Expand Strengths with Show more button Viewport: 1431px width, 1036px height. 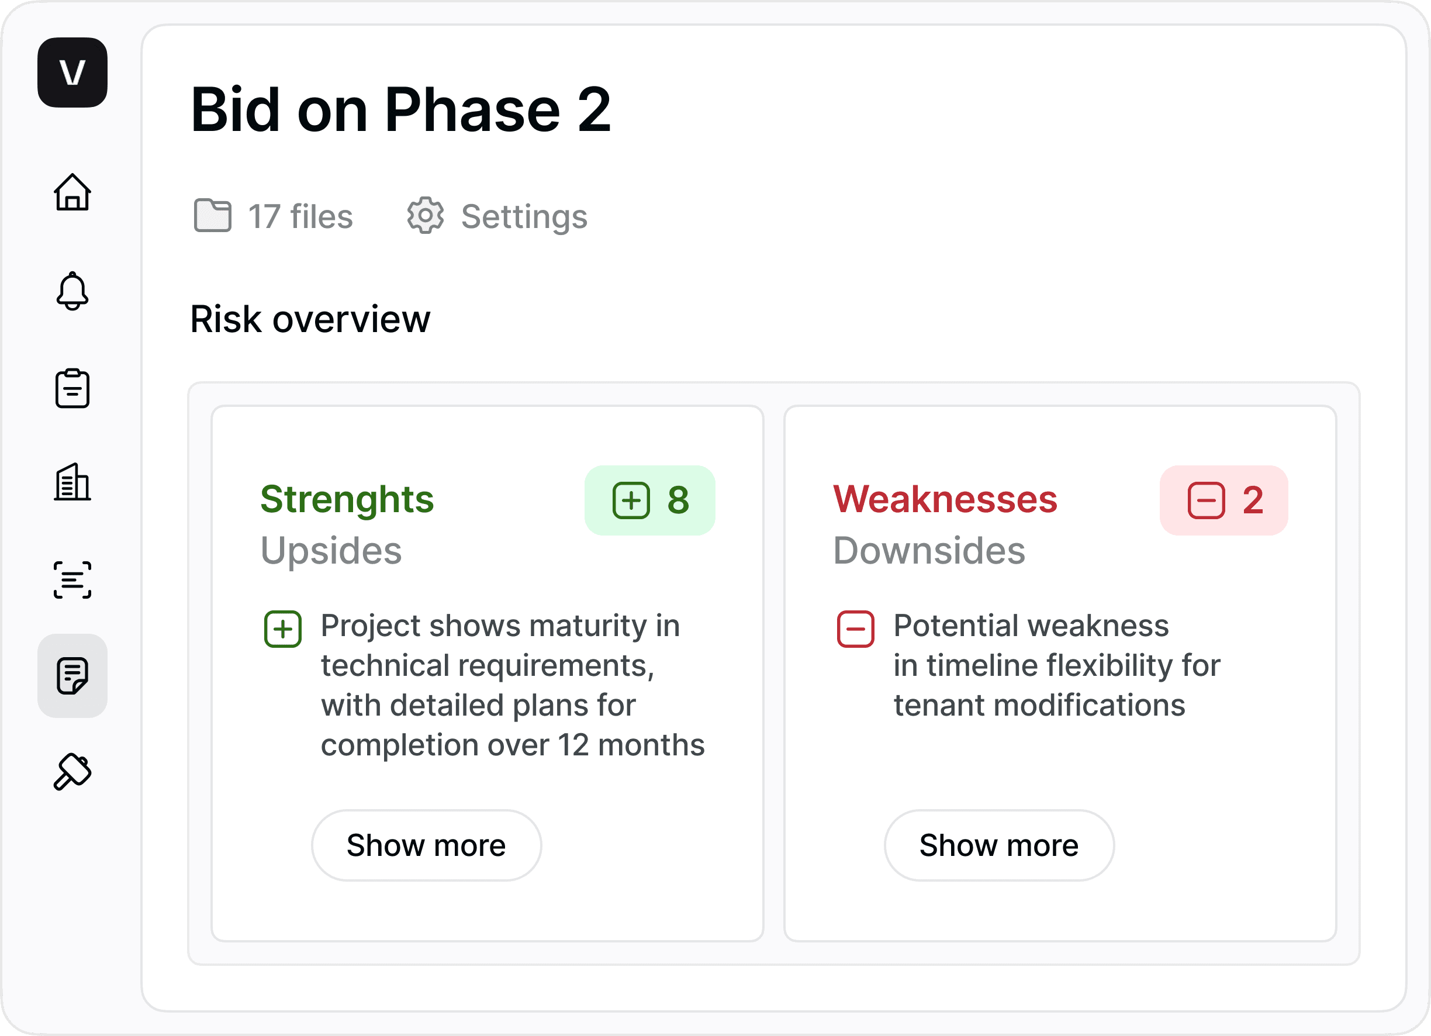(426, 845)
